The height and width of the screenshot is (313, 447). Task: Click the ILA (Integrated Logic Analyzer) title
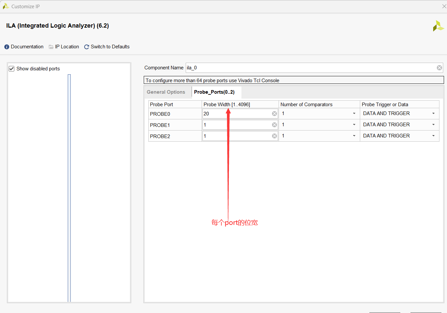click(x=58, y=26)
